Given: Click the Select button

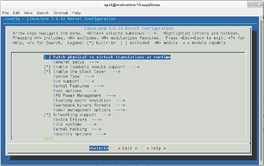Looking at the screenshot, I should point(99,148).
